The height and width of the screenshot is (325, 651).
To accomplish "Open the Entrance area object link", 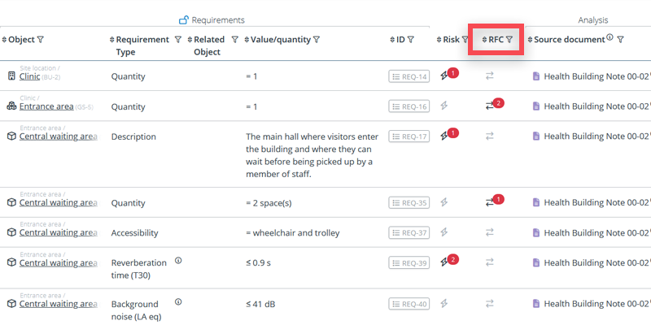I will [x=46, y=106].
